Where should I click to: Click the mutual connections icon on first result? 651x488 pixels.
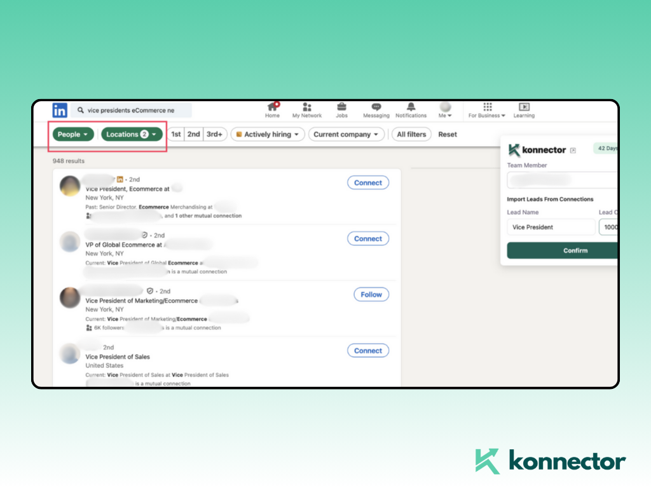coord(88,216)
